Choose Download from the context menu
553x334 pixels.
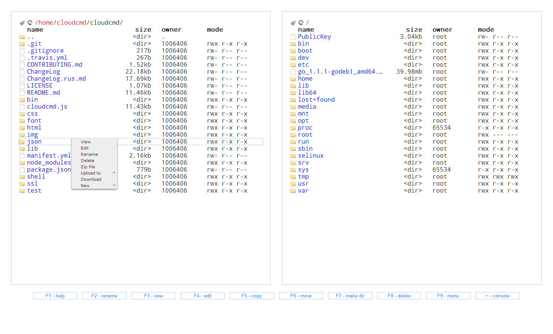pyautogui.click(x=94, y=179)
